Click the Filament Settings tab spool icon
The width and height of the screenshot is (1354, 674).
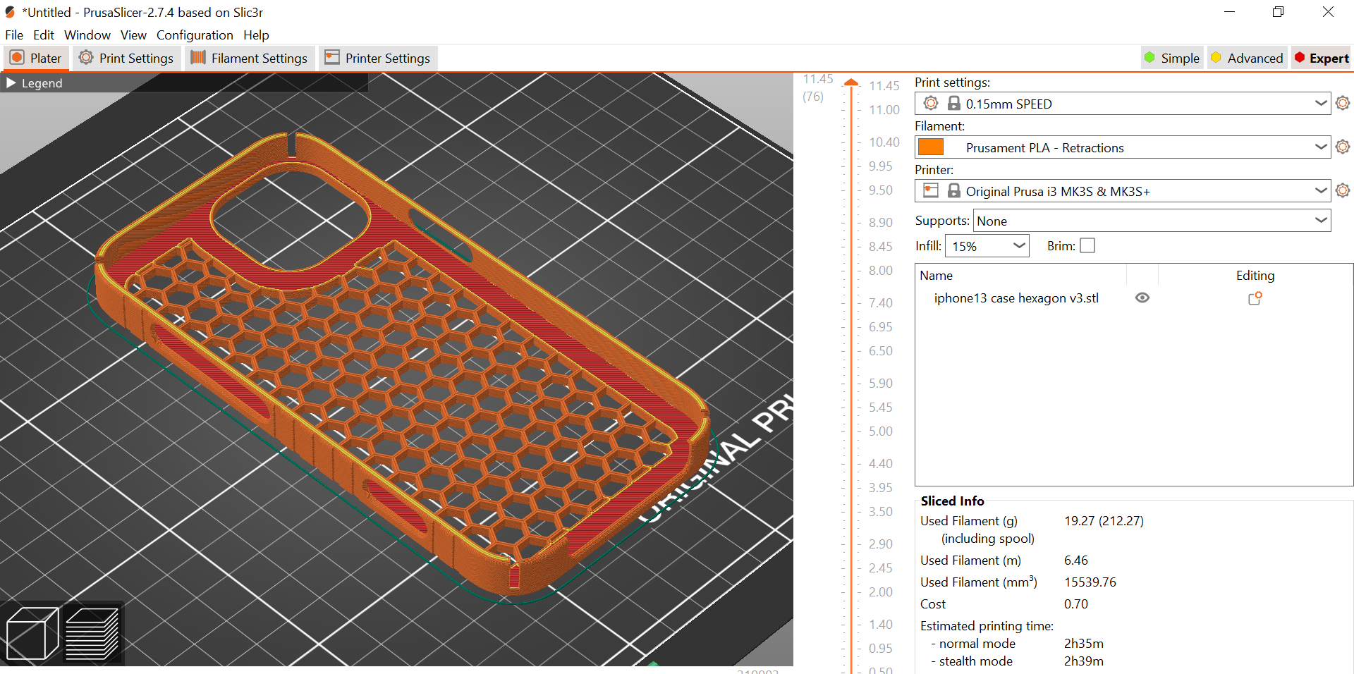click(x=198, y=58)
